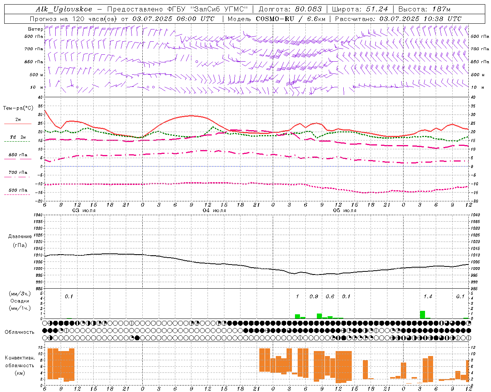The width and height of the screenshot is (491, 392).
Task: Click the '03 июля' date label
Action: (x=84, y=211)
